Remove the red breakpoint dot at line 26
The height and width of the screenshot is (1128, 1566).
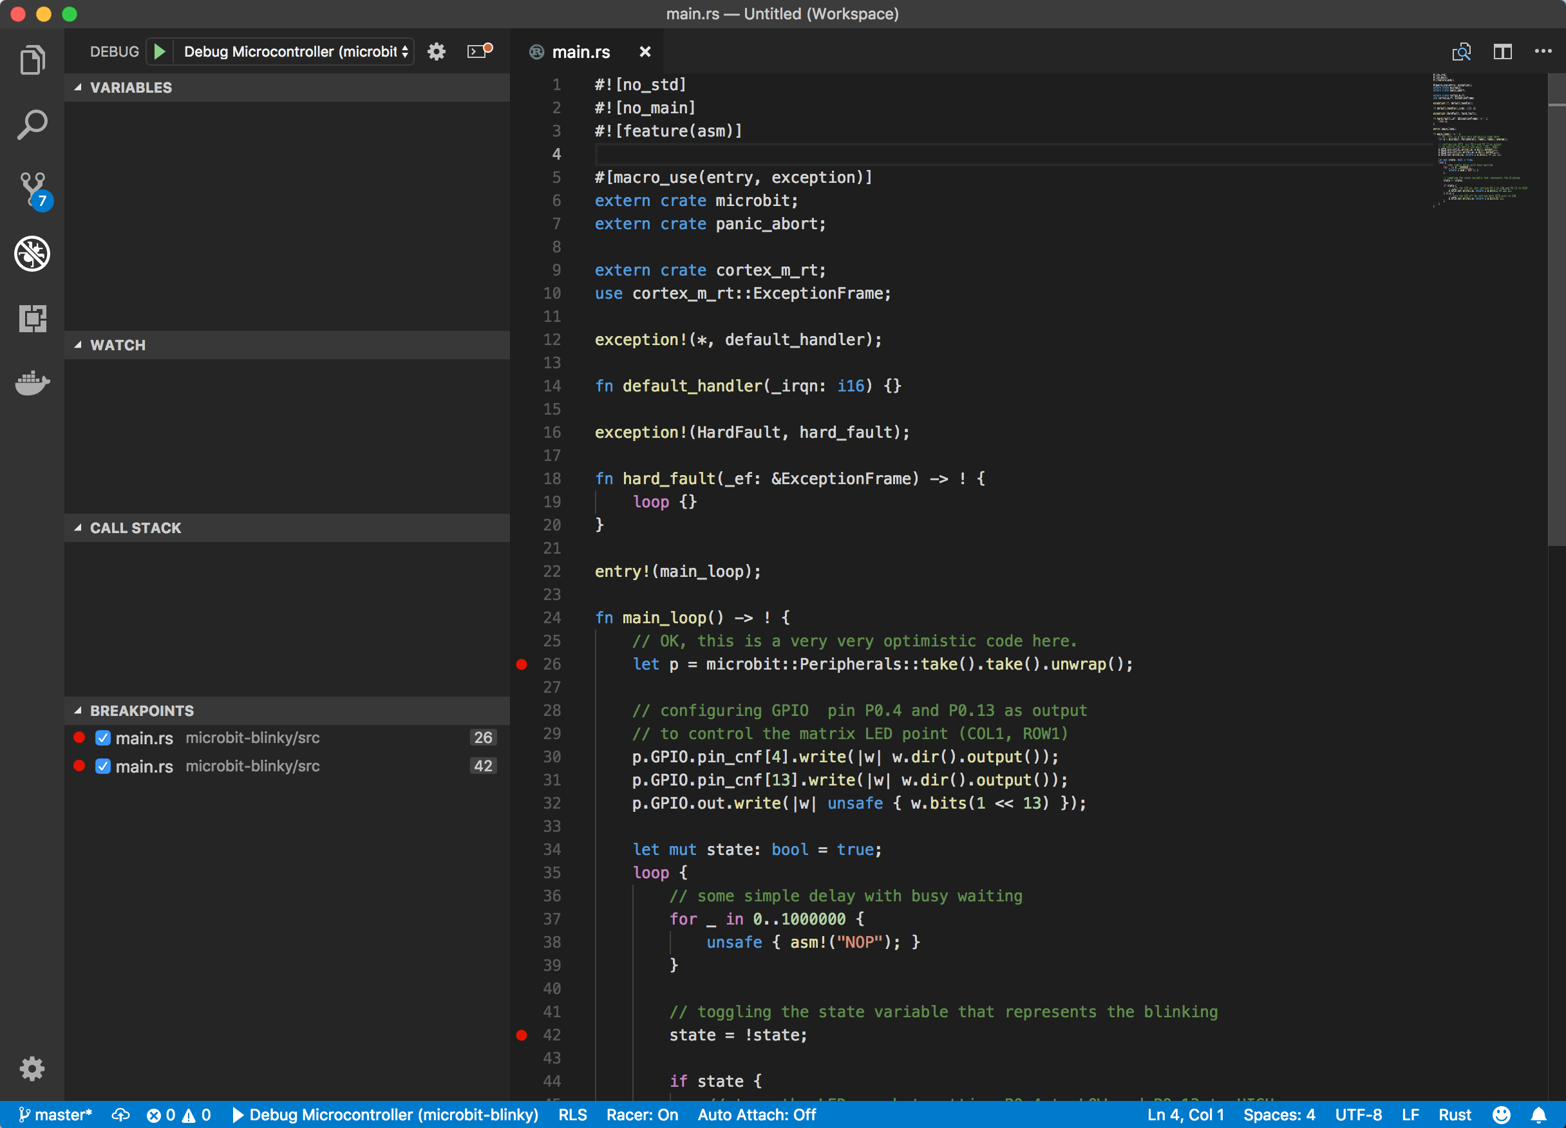pos(522,664)
